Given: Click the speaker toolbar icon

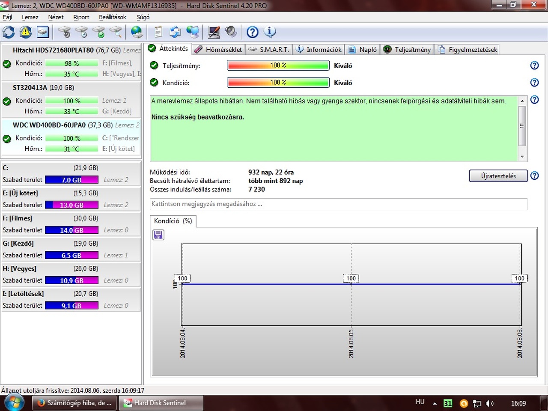Looking at the screenshot, I should coord(231,32).
